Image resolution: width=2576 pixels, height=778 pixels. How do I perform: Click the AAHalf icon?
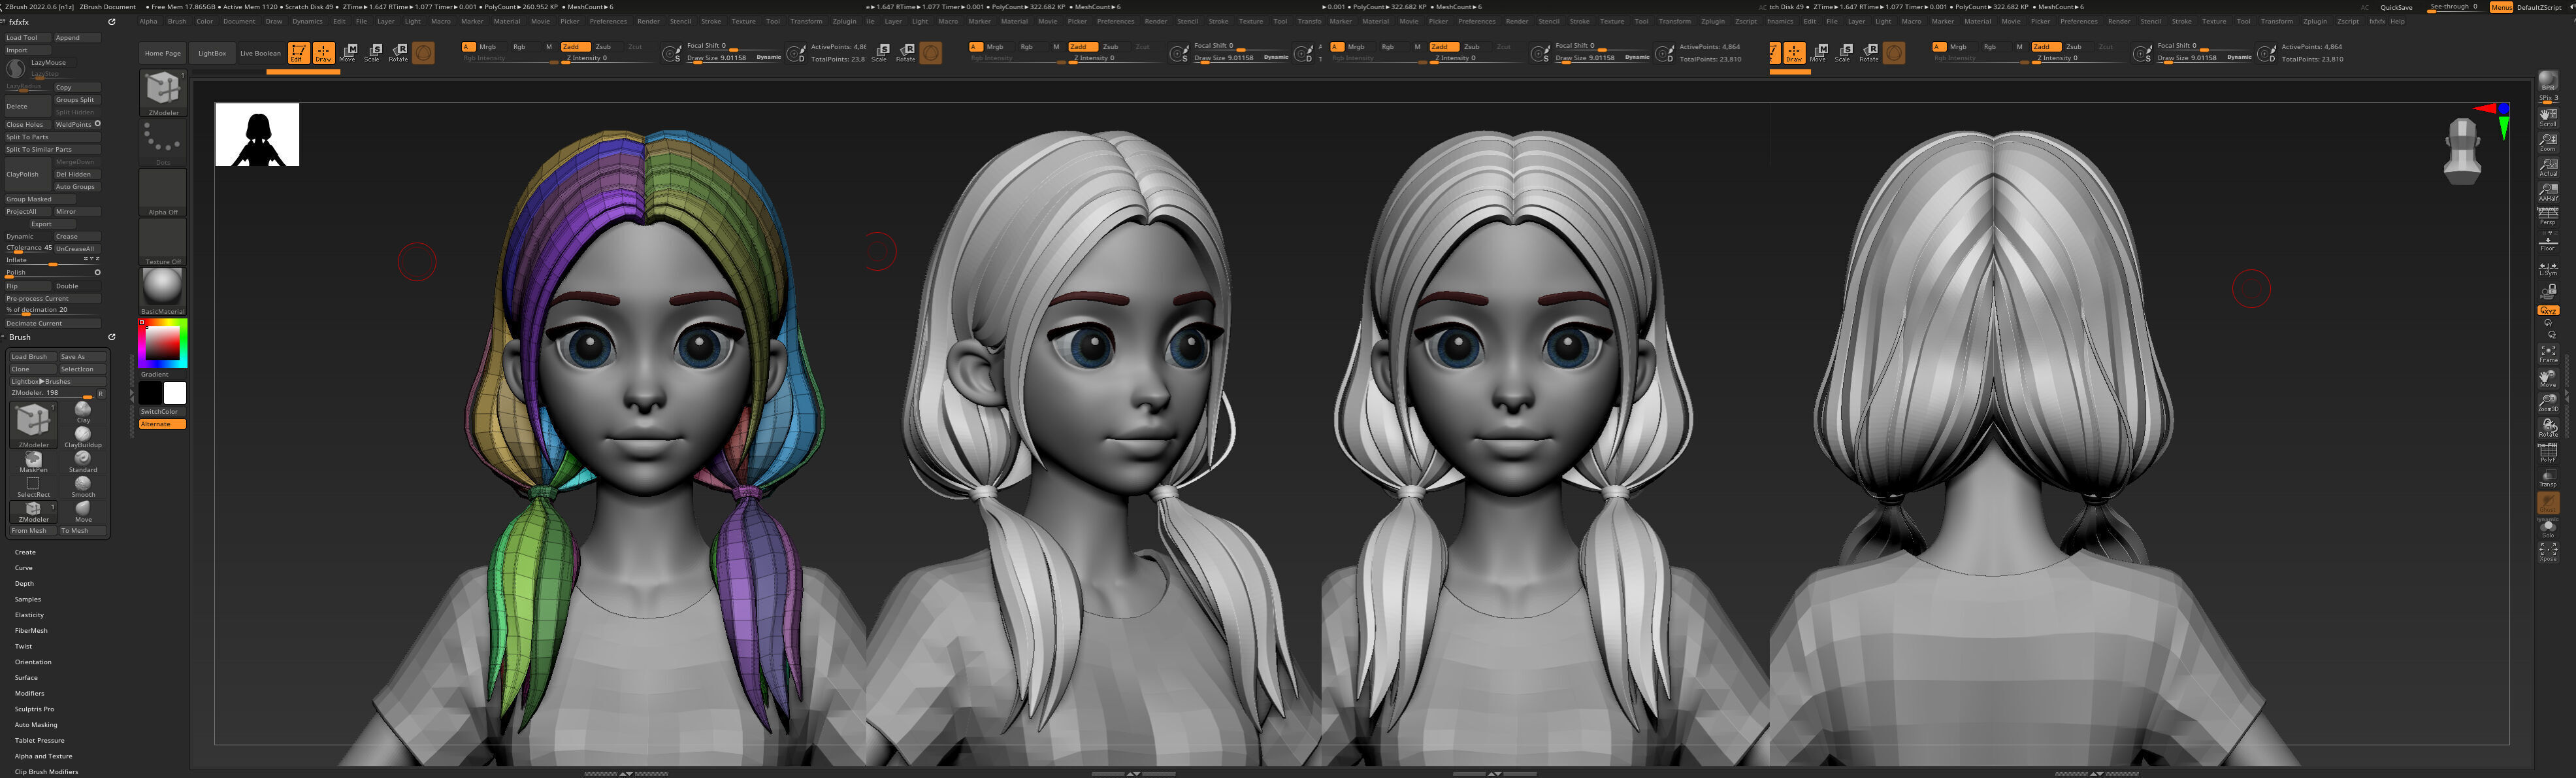coord(2548,192)
